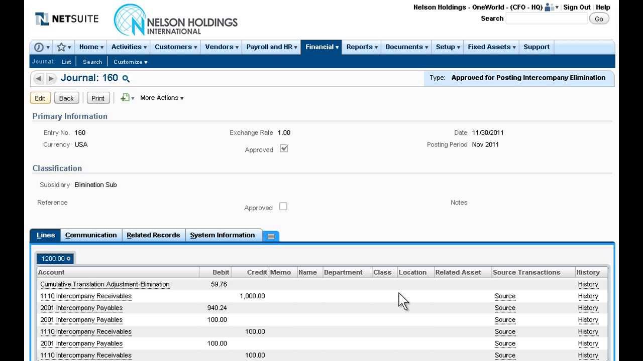Open the shortcuts star icon
Screen dimensions: 643x361
(61, 47)
